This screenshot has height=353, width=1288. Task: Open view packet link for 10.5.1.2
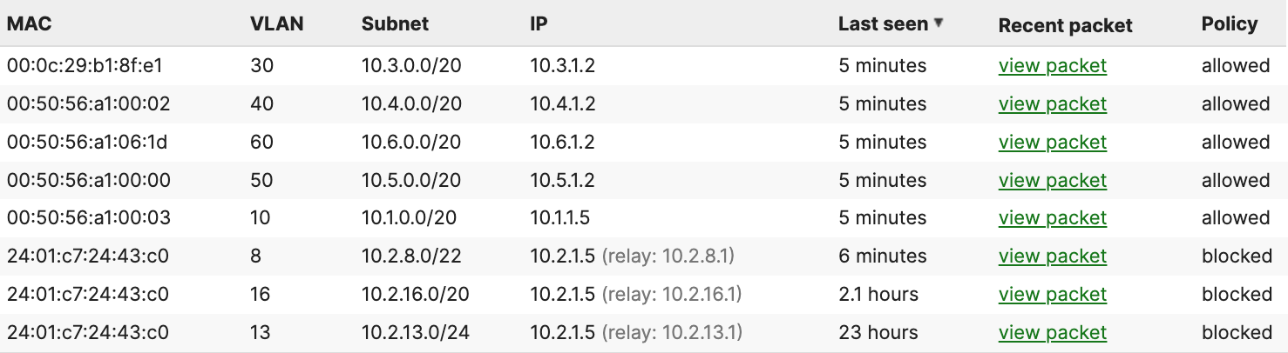pyautogui.click(x=1053, y=181)
